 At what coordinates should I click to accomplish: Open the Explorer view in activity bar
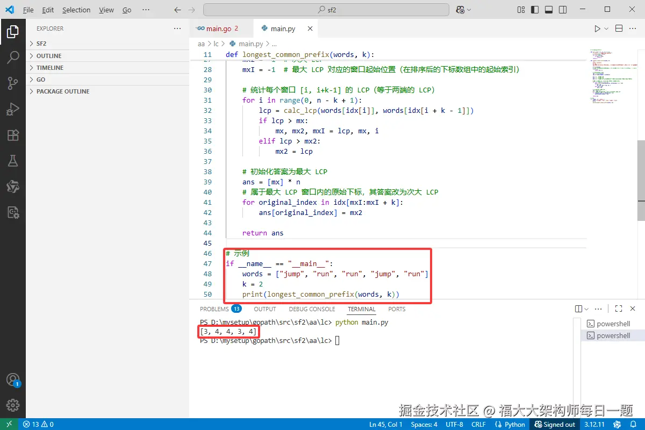13,32
